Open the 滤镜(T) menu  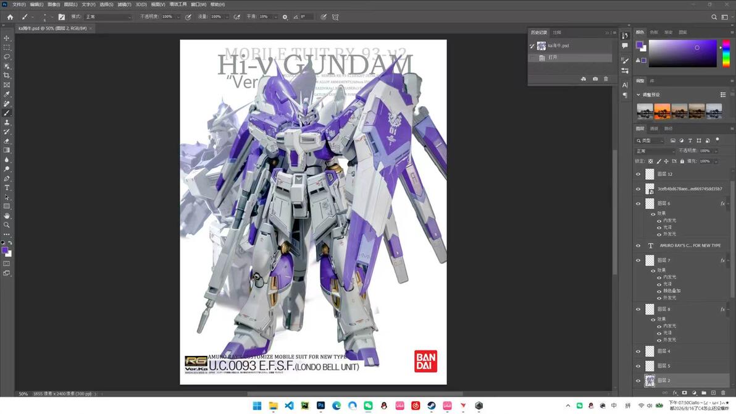[124, 4]
